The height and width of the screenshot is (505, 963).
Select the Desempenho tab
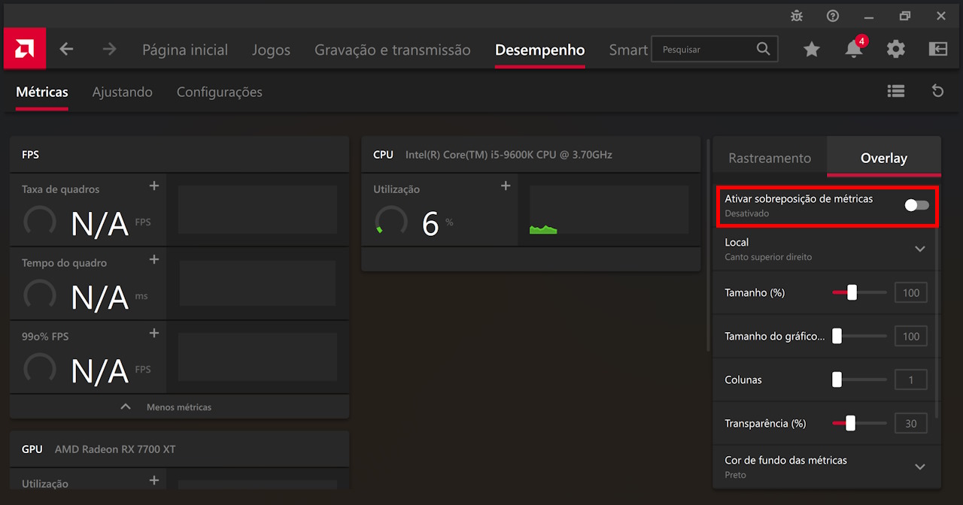pos(539,50)
